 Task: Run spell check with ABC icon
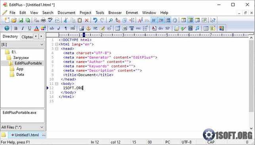coord(50,20)
